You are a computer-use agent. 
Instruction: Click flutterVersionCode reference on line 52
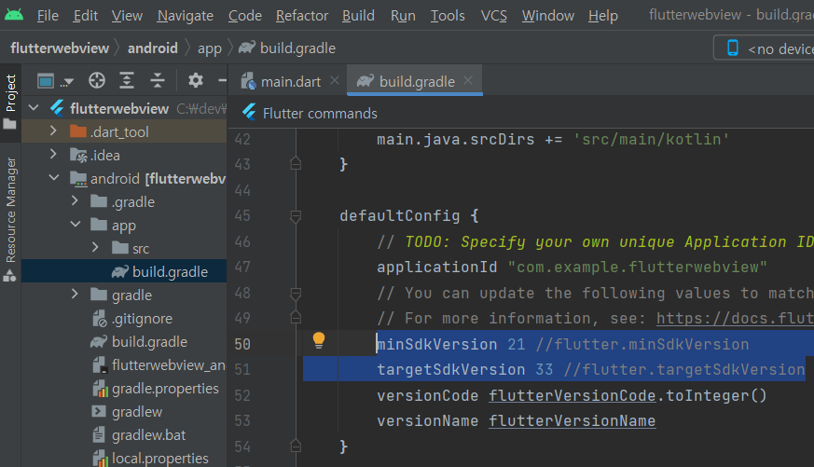click(x=573, y=395)
